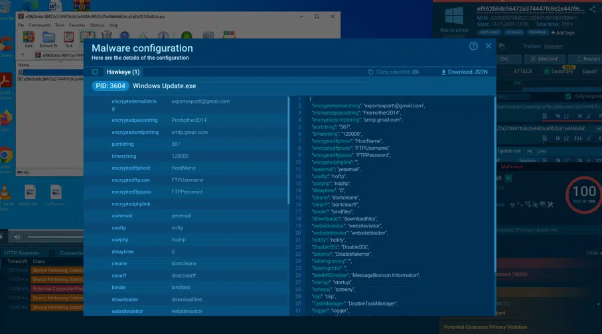Open the WinRAR archive desktop icon
The height and width of the screenshot is (334, 602).
(x=82, y=5)
